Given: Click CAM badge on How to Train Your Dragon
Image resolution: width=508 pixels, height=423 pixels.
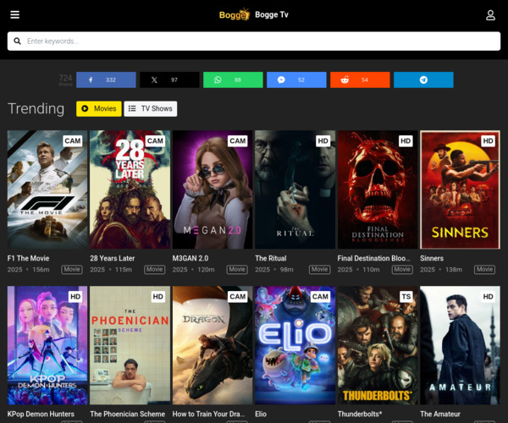Looking at the screenshot, I should [237, 296].
